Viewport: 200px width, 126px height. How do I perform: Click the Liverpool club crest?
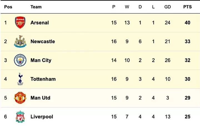(20, 117)
